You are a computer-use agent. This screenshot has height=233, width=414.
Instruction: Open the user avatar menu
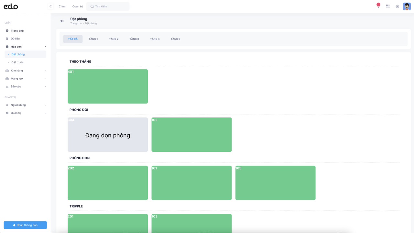tap(407, 6)
